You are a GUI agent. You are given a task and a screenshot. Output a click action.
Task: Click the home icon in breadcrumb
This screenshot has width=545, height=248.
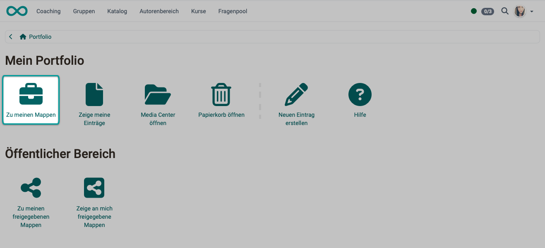pos(23,37)
